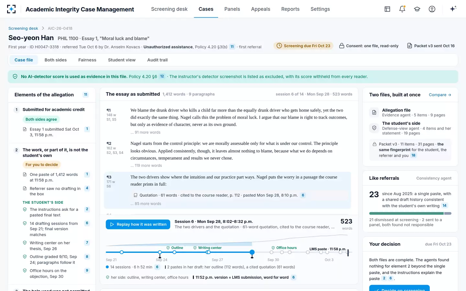Screen dimensions: 466x291
Task: Select the LMS paste marker on the timeline
Action: 328,249
